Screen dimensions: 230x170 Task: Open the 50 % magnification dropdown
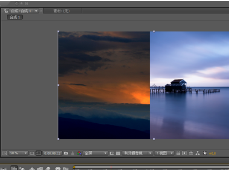coord(18,153)
